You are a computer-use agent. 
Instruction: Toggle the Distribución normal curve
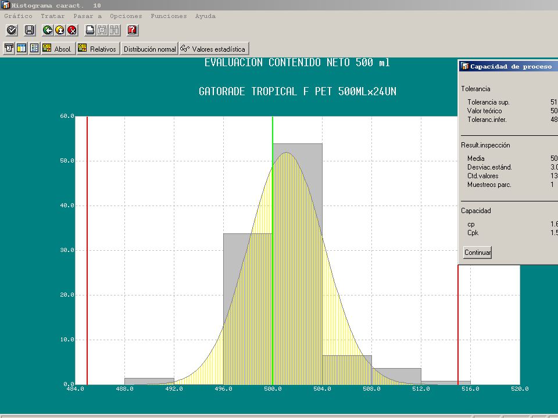point(149,49)
